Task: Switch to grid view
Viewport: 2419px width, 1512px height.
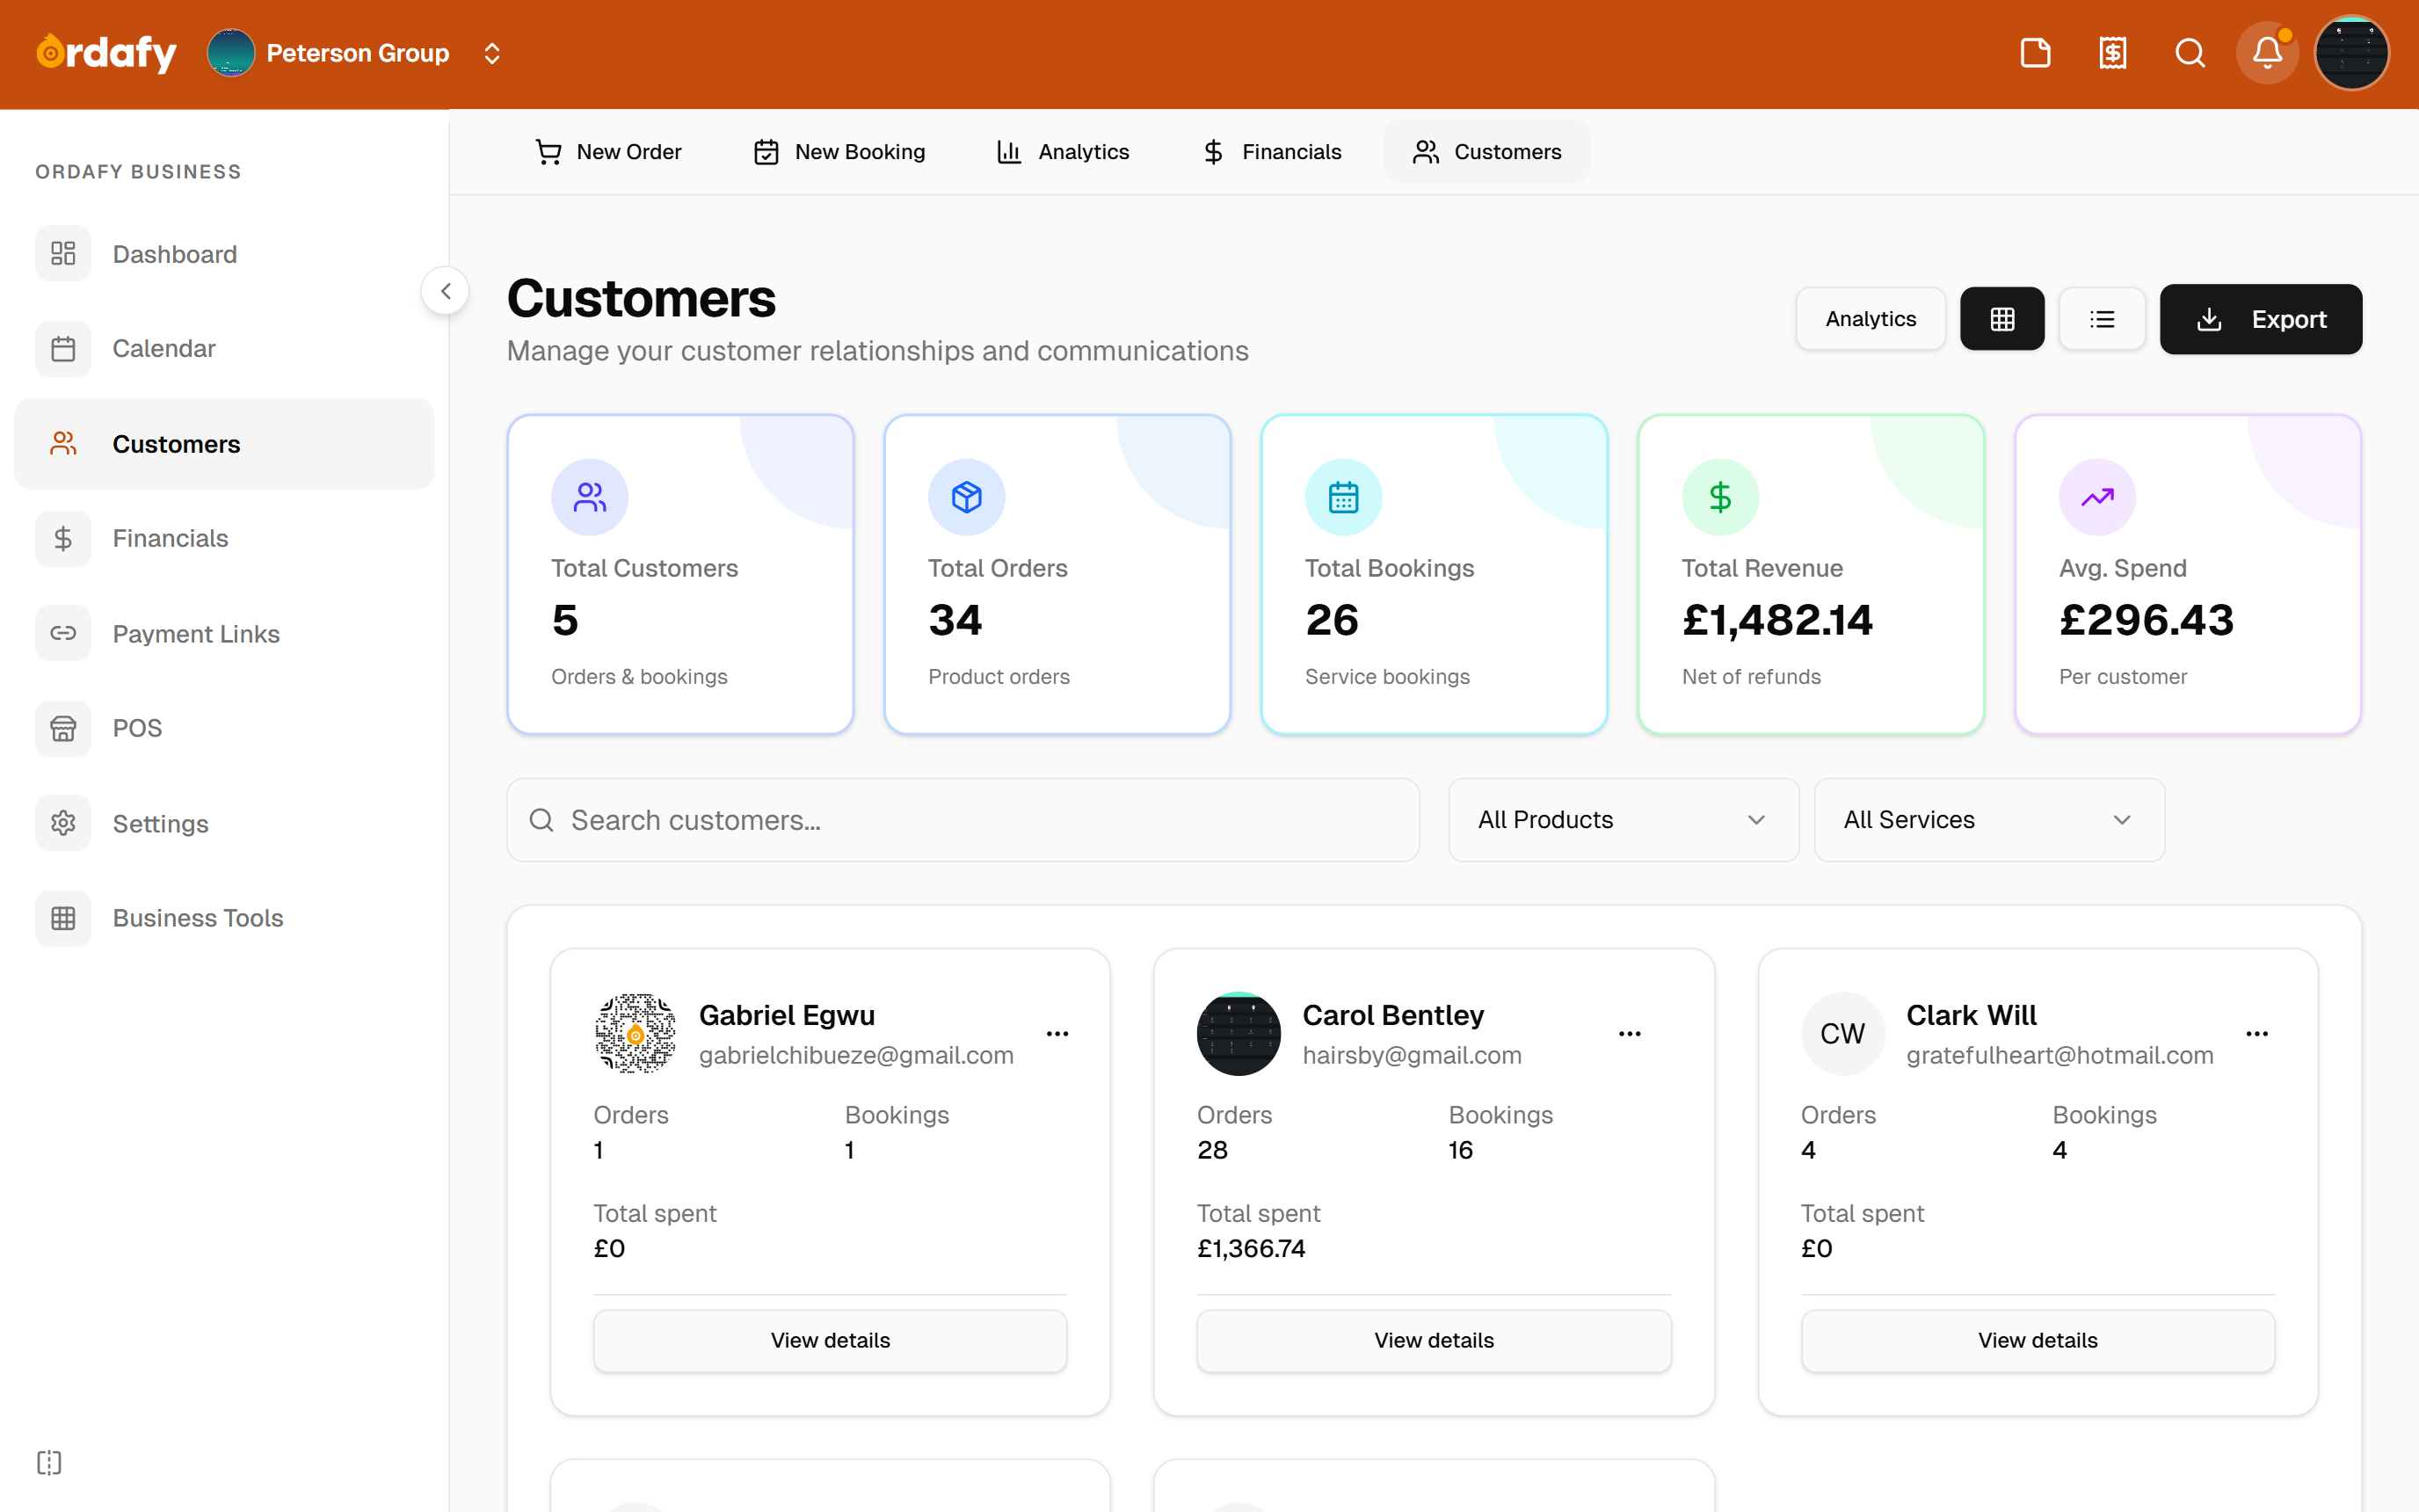Action: click(x=2002, y=319)
